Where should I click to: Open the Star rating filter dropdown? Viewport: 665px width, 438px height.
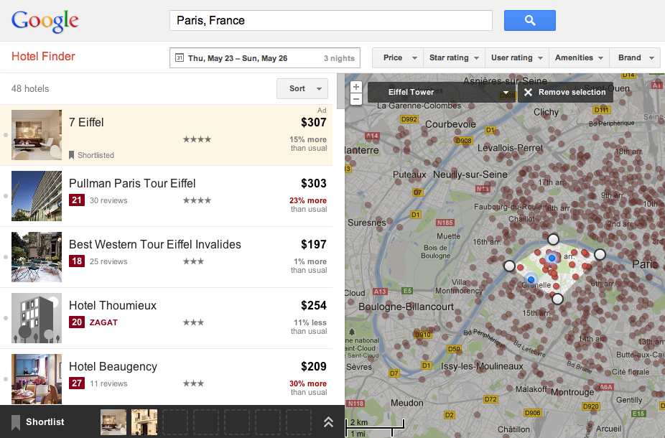[x=453, y=57]
